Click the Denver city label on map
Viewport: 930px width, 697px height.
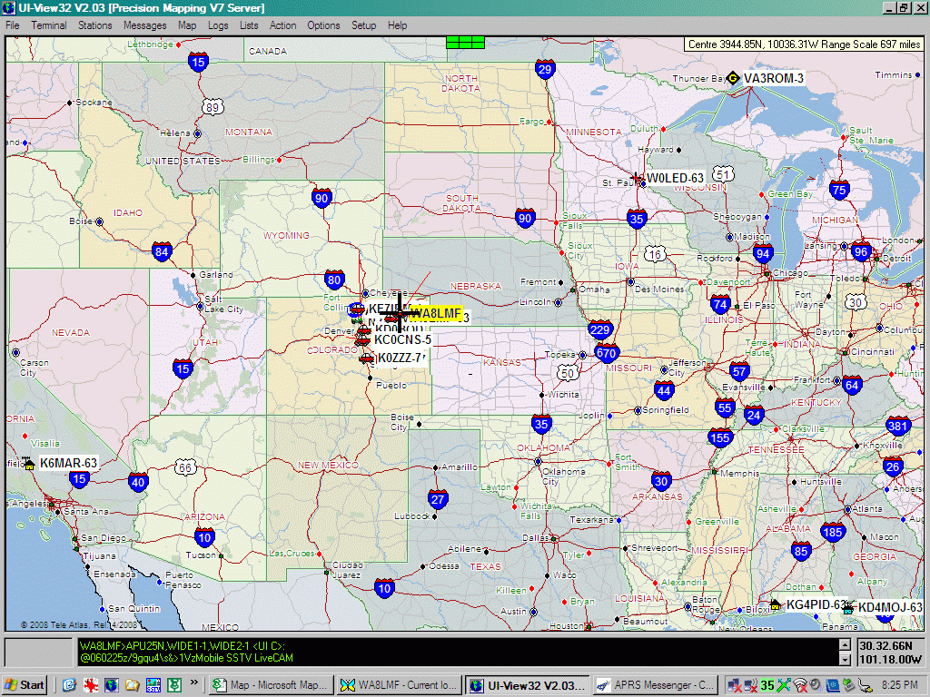click(340, 330)
